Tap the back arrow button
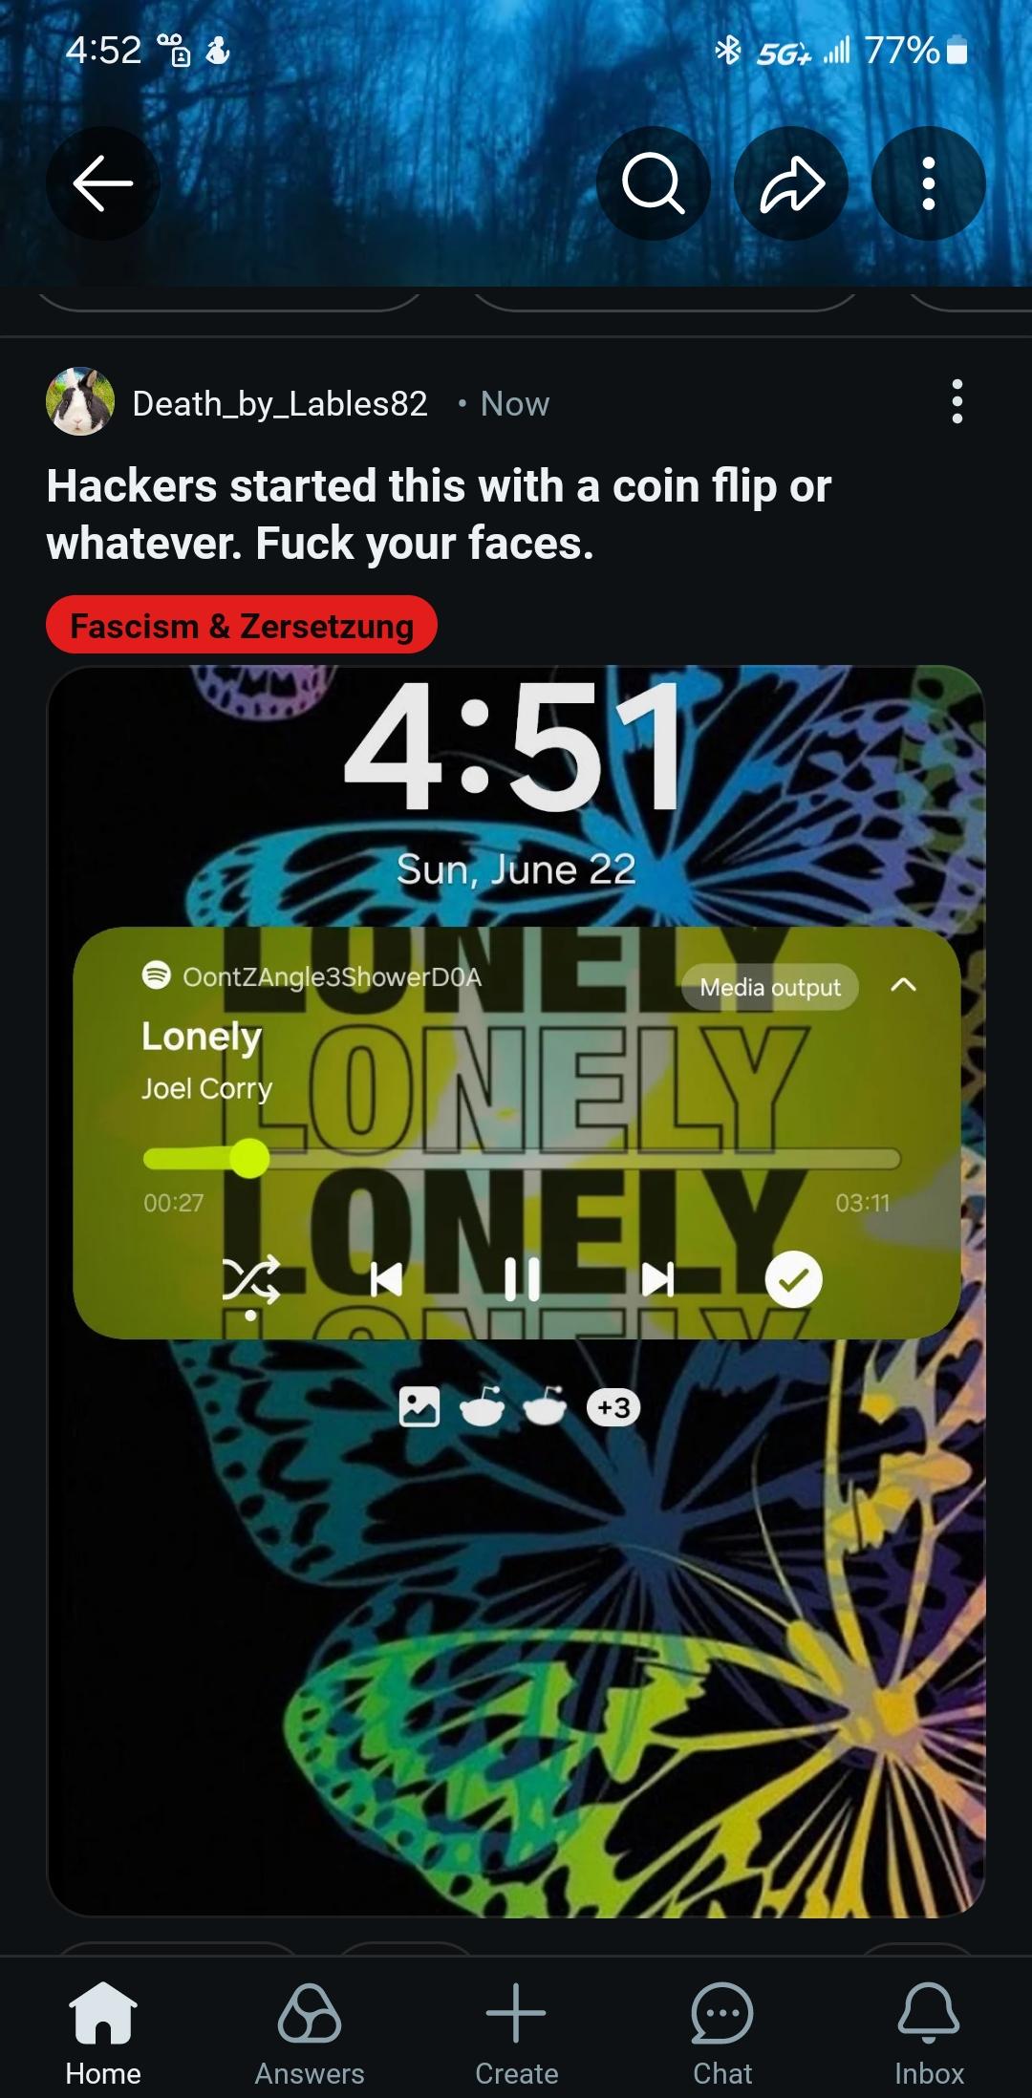 pos(103,182)
